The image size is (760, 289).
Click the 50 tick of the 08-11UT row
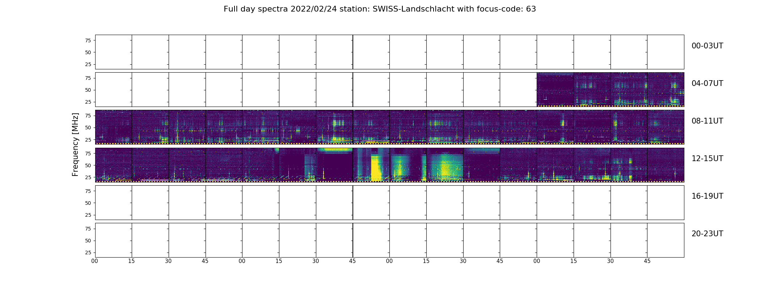click(88, 128)
